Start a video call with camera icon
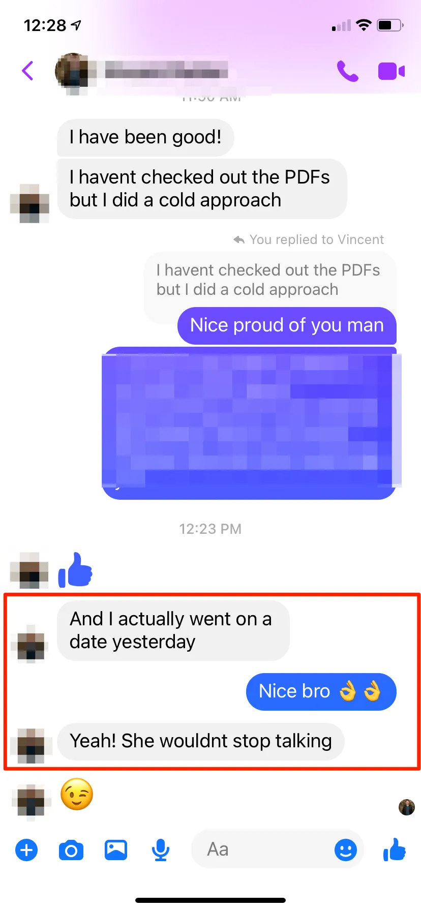 click(392, 72)
